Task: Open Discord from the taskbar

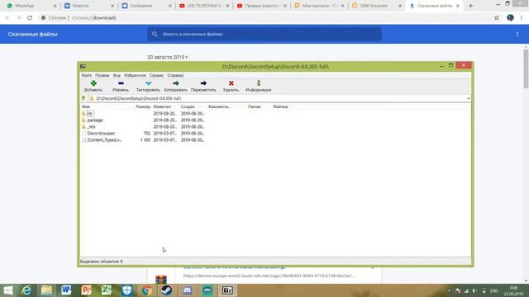Action: click(x=188, y=290)
